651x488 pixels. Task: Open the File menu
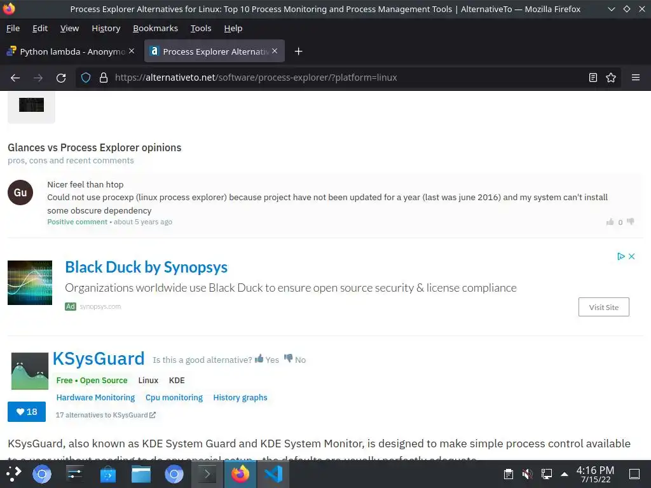[13, 28]
